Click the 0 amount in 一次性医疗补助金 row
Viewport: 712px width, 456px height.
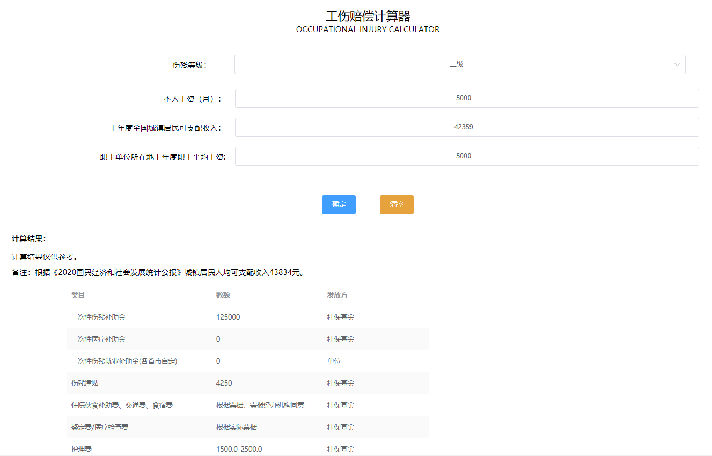218,339
